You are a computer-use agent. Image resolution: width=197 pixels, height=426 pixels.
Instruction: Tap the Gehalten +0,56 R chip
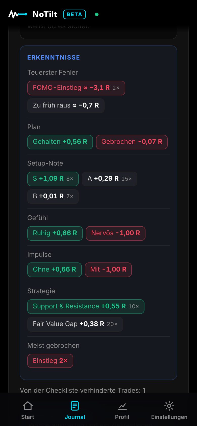tap(60, 142)
